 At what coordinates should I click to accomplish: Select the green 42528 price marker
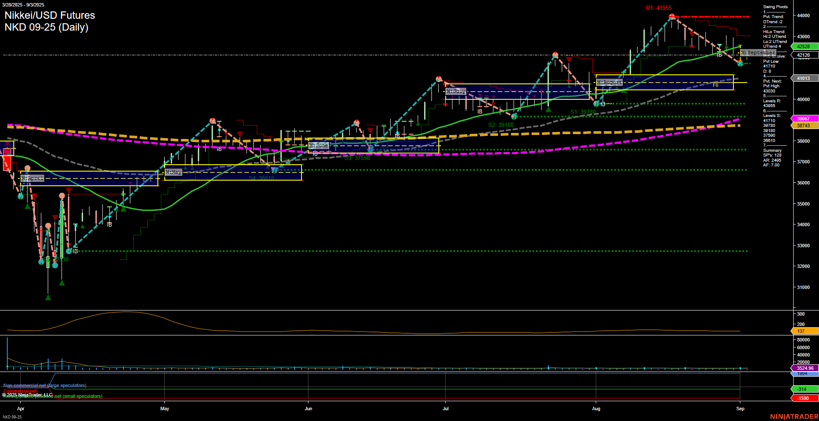pos(803,46)
